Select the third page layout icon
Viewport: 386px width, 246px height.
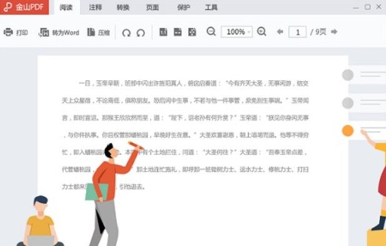[192, 32]
